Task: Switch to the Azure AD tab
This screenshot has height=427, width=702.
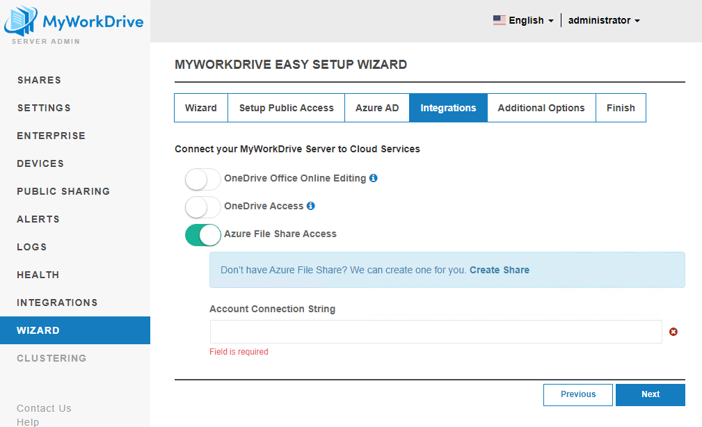Action: (x=377, y=108)
